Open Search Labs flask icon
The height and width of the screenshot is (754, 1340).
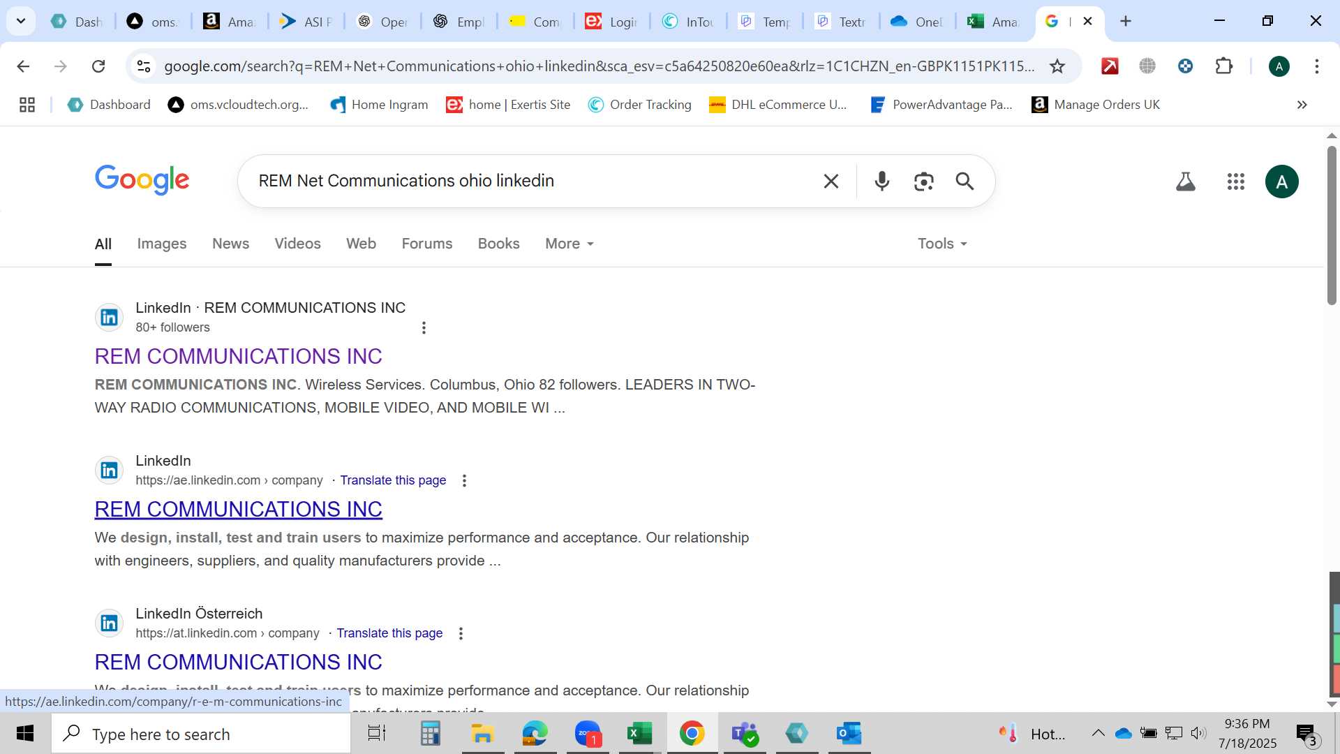1186,182
